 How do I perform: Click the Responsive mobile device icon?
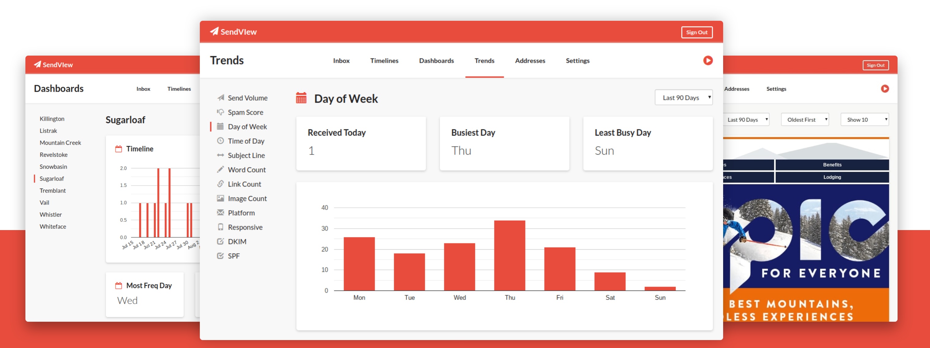point(220,227)
